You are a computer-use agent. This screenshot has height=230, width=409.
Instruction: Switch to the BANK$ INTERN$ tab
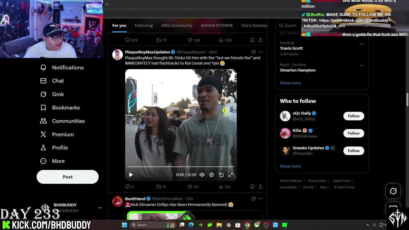217,26
